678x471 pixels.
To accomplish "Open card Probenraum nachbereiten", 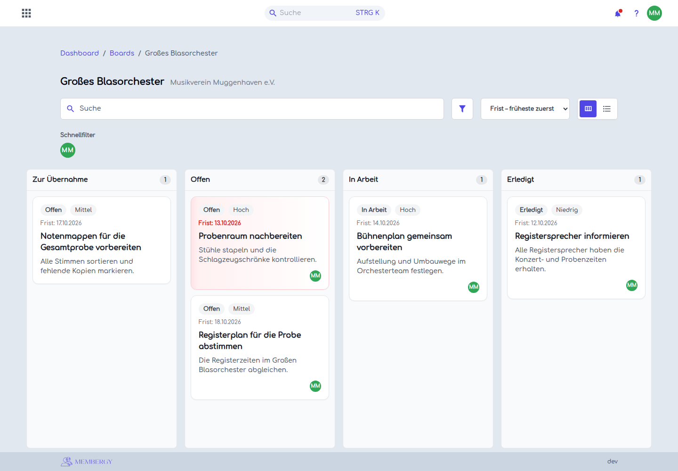I will click(260, 243).
